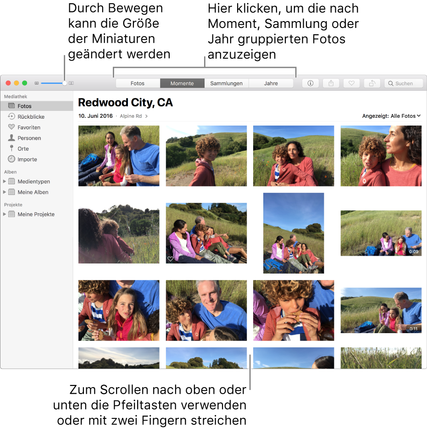Viewport: 427px width, 428px height.
Task: Open the Angezeigt: Alle Fotos dropdown
Action: pos(391,116)
